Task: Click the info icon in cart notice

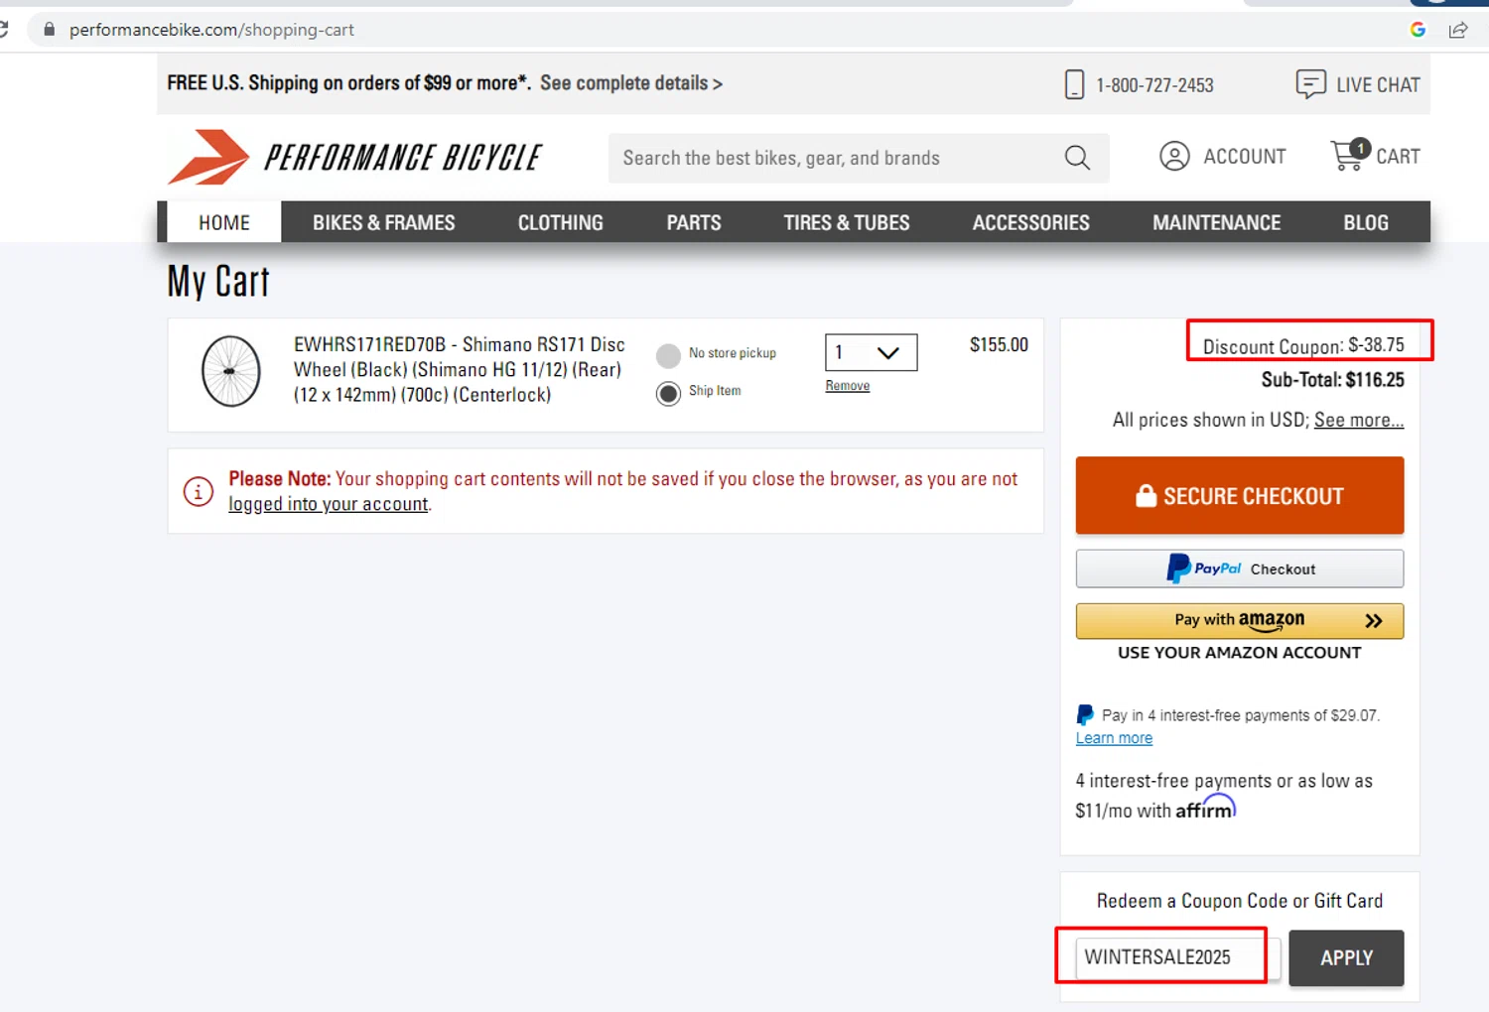Action: click(199, 491)
